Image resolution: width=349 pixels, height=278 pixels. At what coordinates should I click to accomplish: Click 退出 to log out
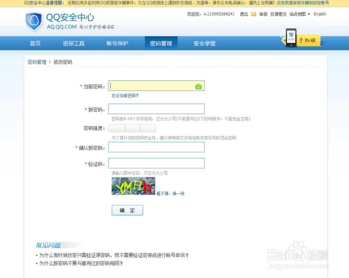pyautogui.click(x=244, y=14)
